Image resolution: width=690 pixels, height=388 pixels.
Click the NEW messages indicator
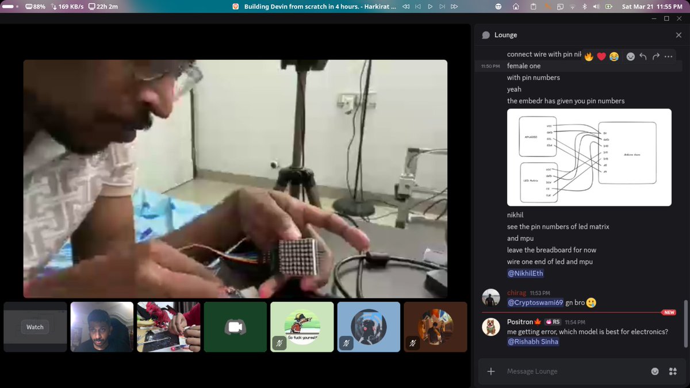tap(669, 313)
